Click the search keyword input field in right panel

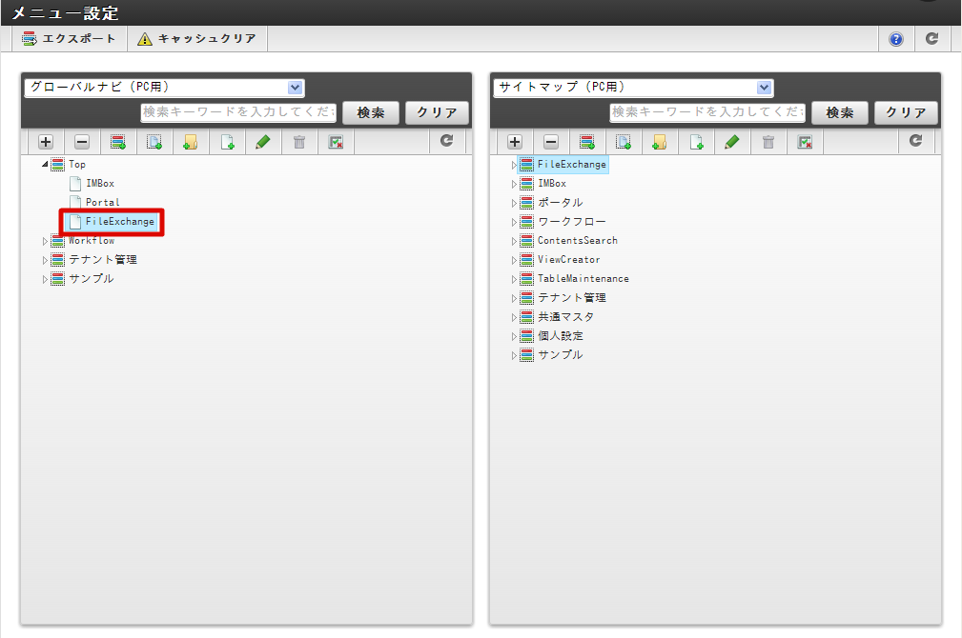[x=706, y=111]
